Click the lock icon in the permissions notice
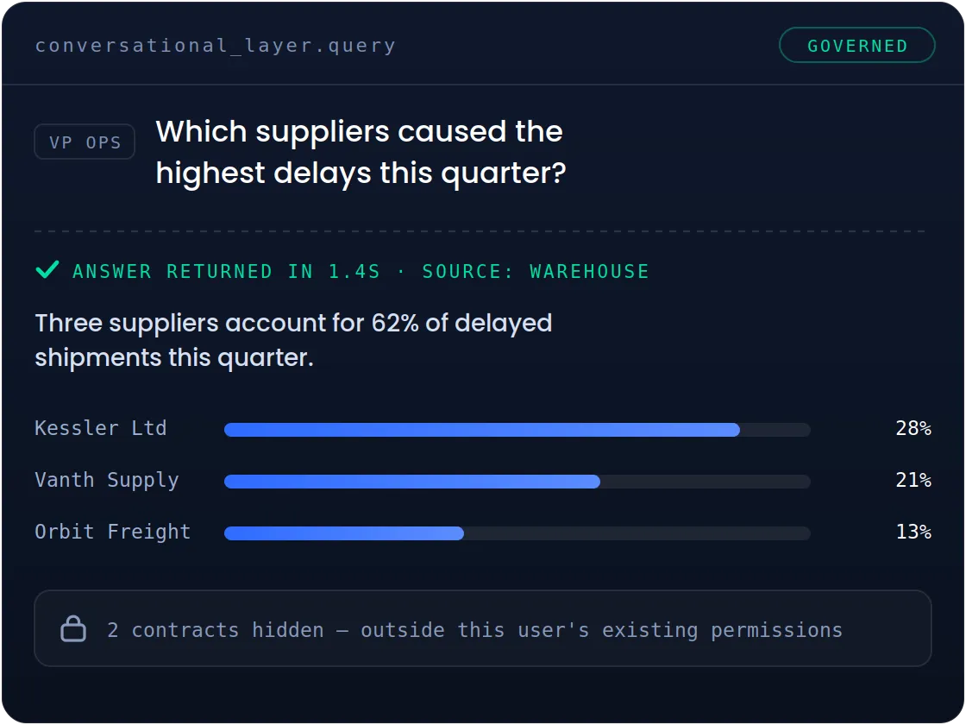The height and width of the screenshot is (725, 966). [73, 629]
